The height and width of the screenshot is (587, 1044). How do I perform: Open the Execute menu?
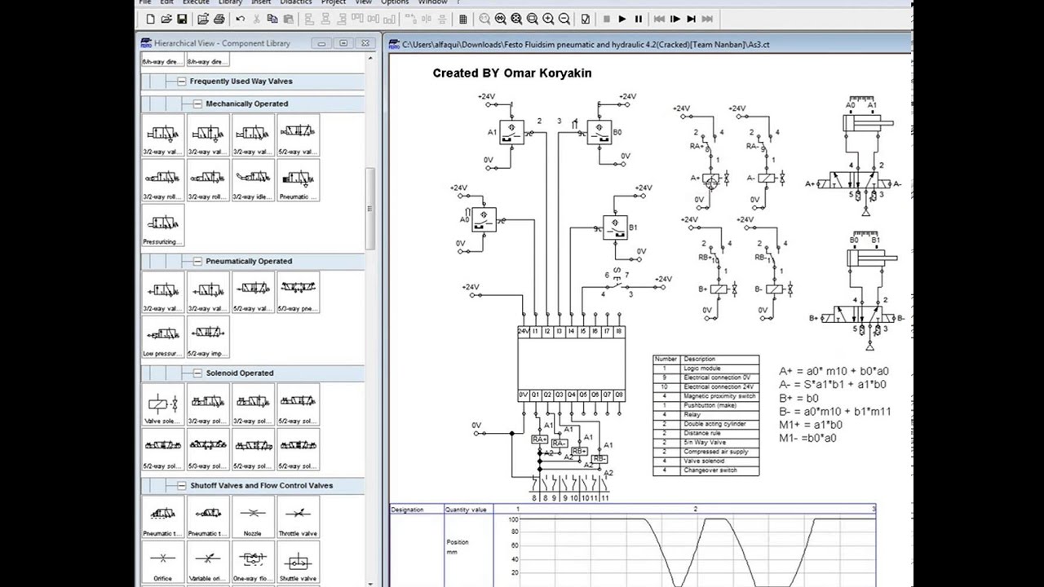coord(196,2)
